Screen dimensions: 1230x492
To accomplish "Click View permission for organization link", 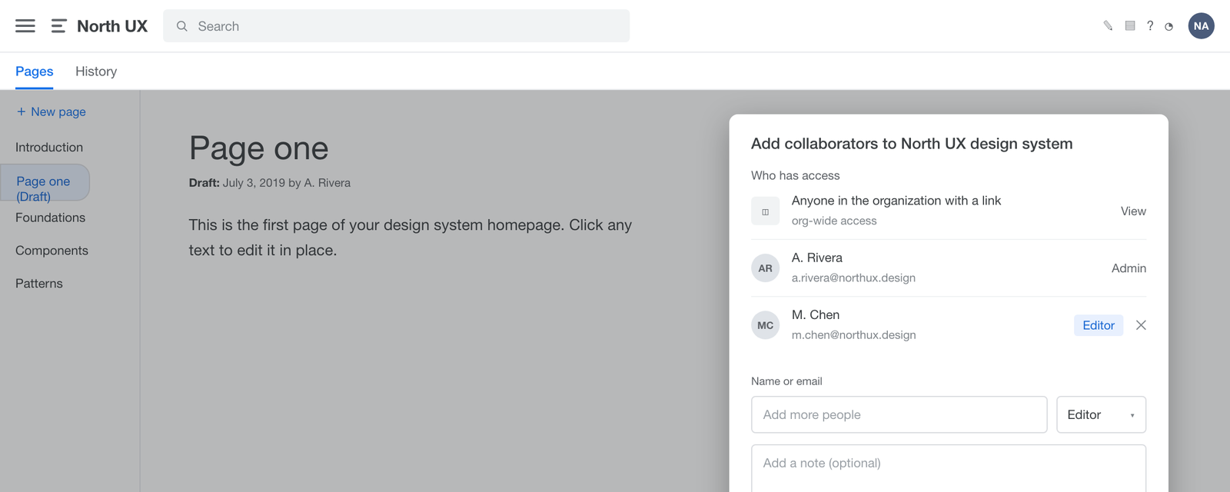I will pyautogui.click(x=1133, y=211).
